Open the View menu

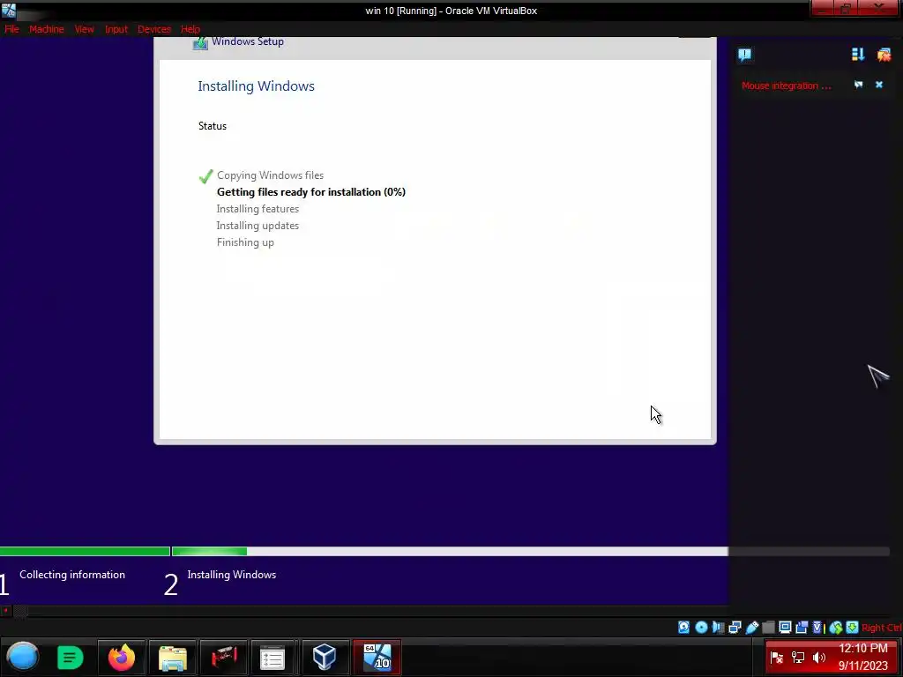[x=84, y=29]
